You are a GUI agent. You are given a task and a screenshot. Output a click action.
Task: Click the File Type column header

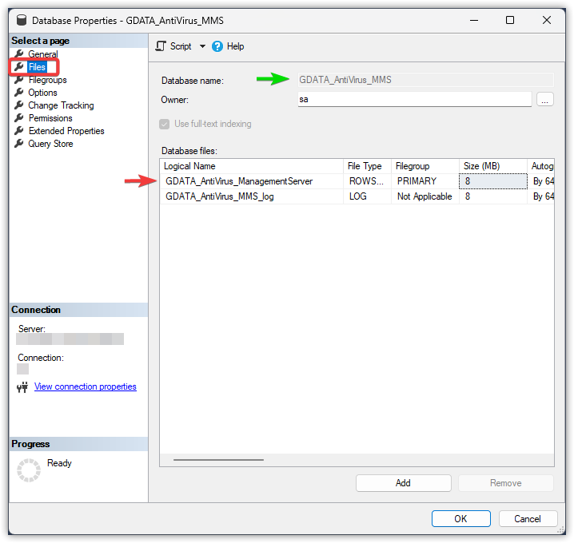click(367, 166)
